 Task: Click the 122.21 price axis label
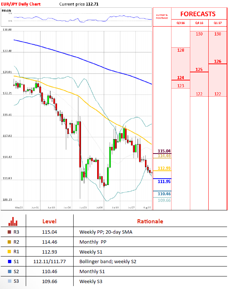7,93
